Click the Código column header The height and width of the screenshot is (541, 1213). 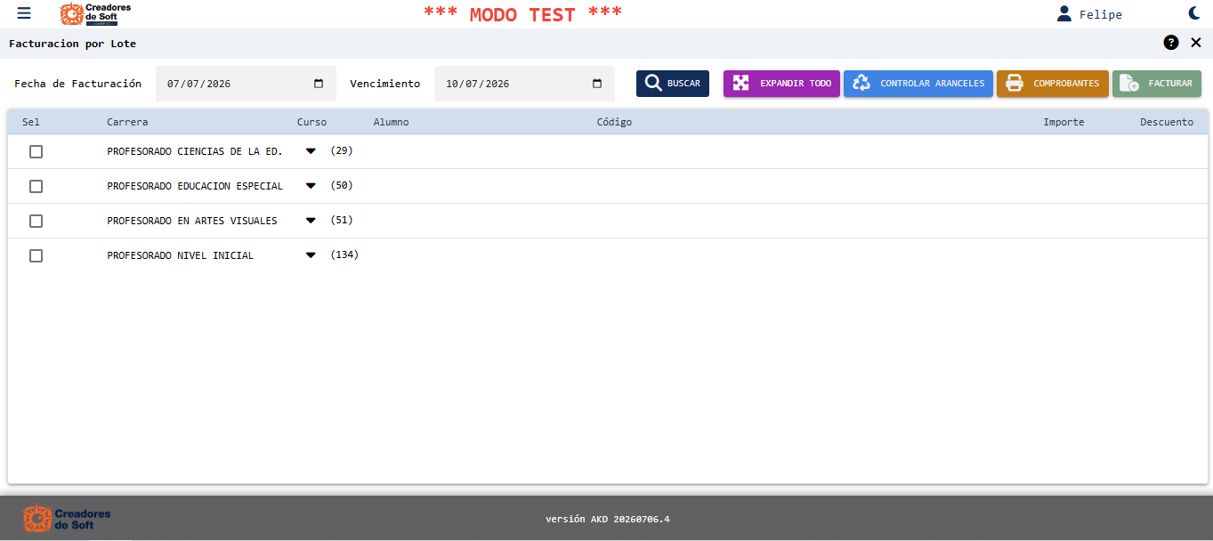tap(614, 122)
